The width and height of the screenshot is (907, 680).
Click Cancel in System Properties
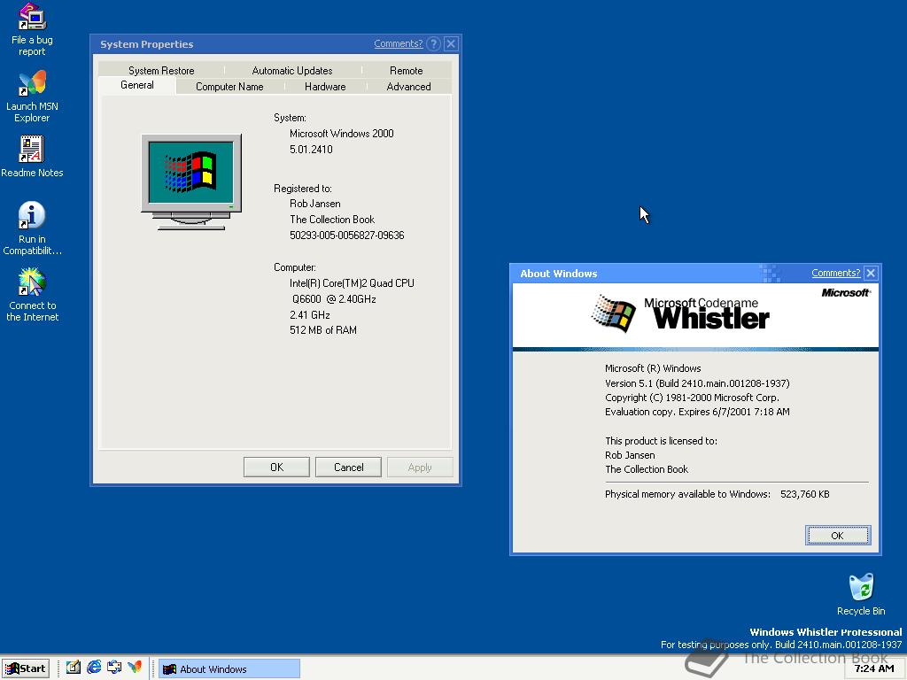point(348,467)
